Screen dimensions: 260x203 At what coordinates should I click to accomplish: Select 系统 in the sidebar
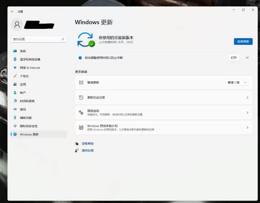[39, 51]
